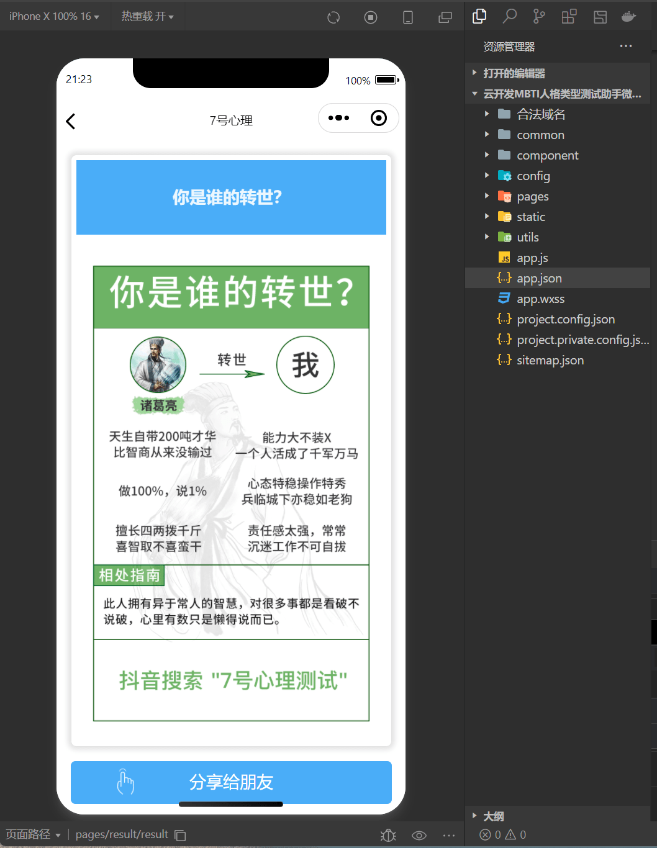This screenshot has width=657, height=848.
Task: Open the 热重载 开 dropdown
Action: click(147, 16)
